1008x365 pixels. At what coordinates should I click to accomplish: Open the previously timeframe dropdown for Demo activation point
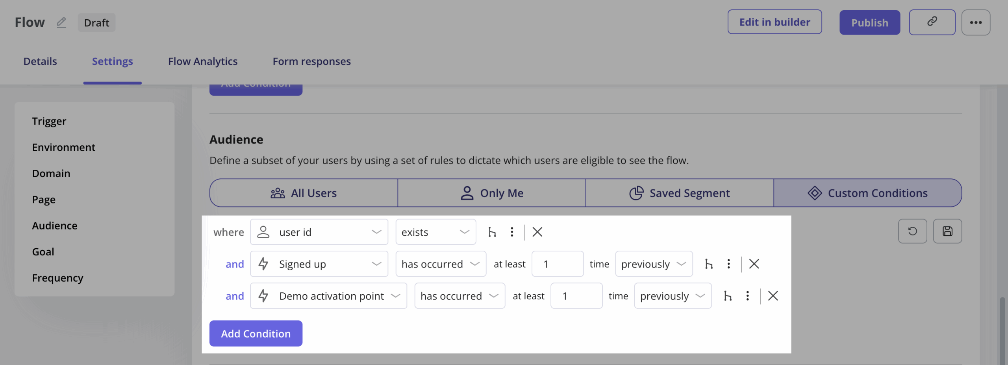(x=672, y=296)
